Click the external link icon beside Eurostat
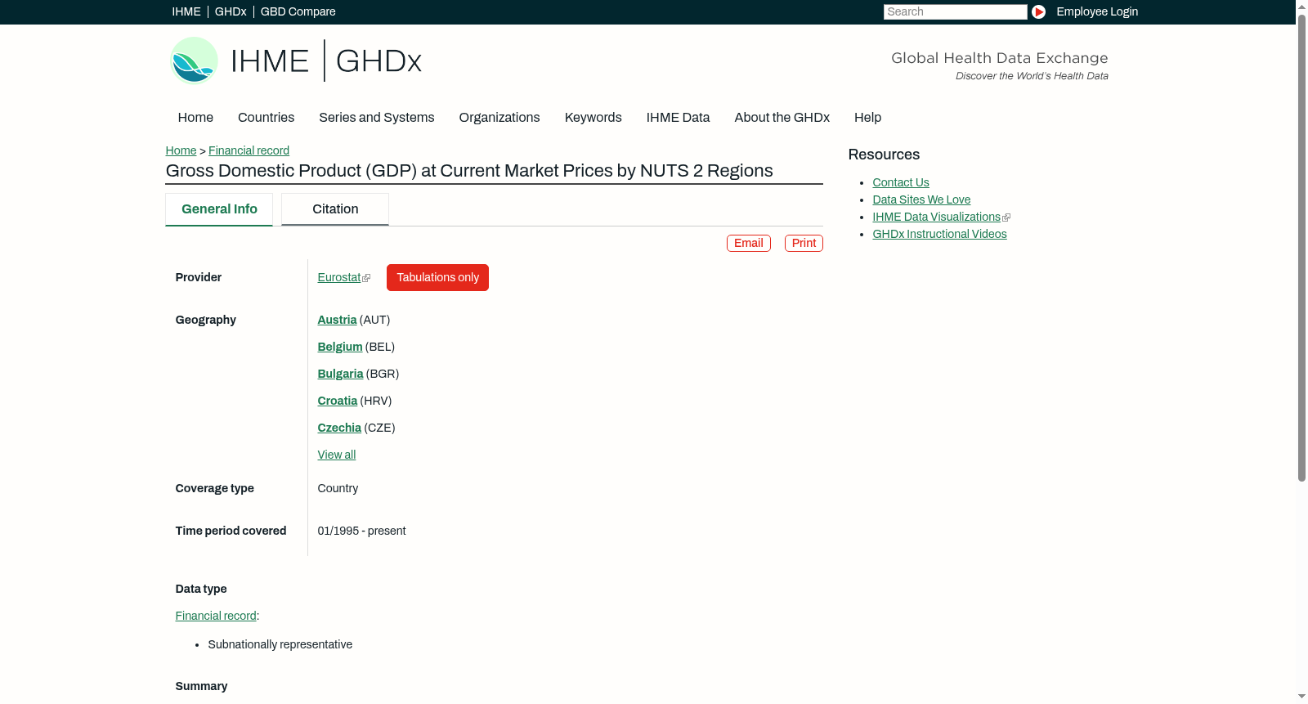 366,278
